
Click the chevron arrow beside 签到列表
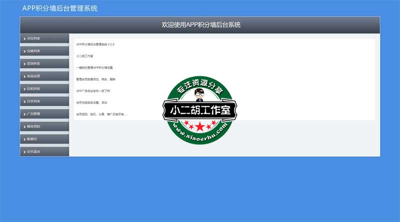click(x=24, y=64)
